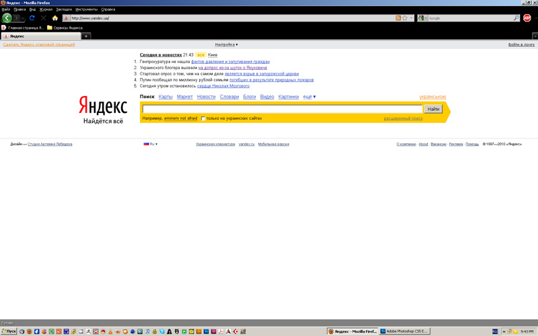This screenshot has width=538, height=336.
Task: Click inside the Yandex search input field
Action: click(x=282, y=109)
